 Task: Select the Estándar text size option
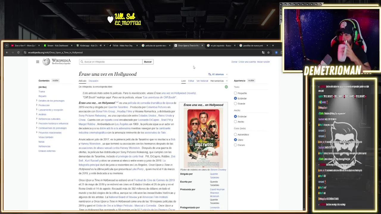click(235, 98)
